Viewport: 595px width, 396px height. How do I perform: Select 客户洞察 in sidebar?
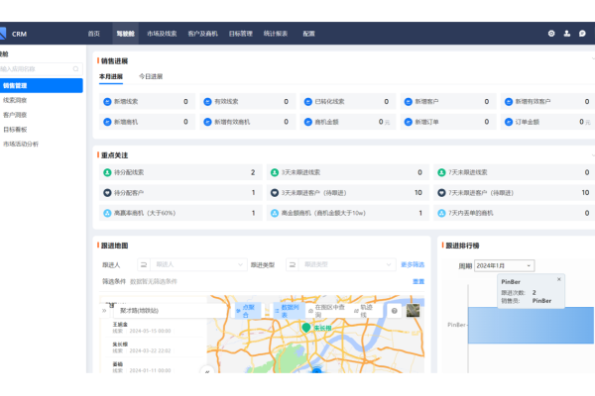[x=15, y=115]
